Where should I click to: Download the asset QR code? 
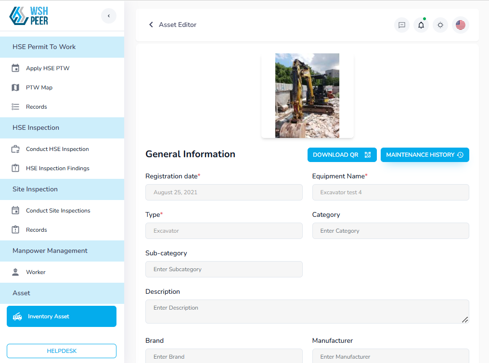[342, 155]
